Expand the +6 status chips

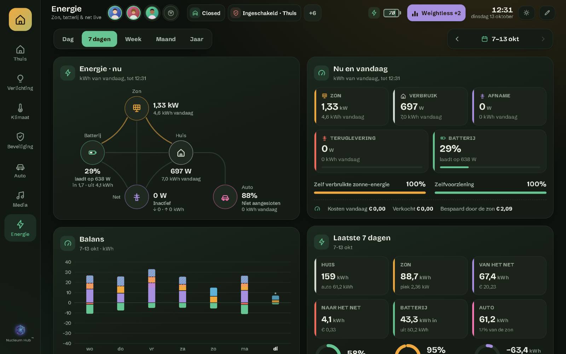tap(312, 13)
